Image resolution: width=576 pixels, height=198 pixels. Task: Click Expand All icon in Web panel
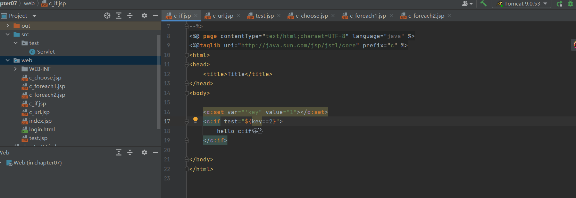[x=119, y=152]
